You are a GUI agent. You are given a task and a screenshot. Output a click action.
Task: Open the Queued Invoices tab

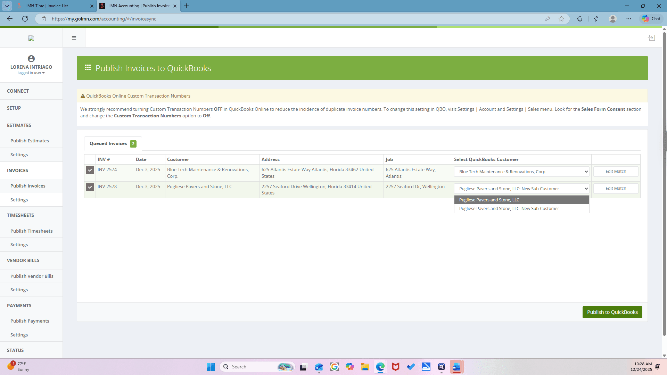point(113,143)
